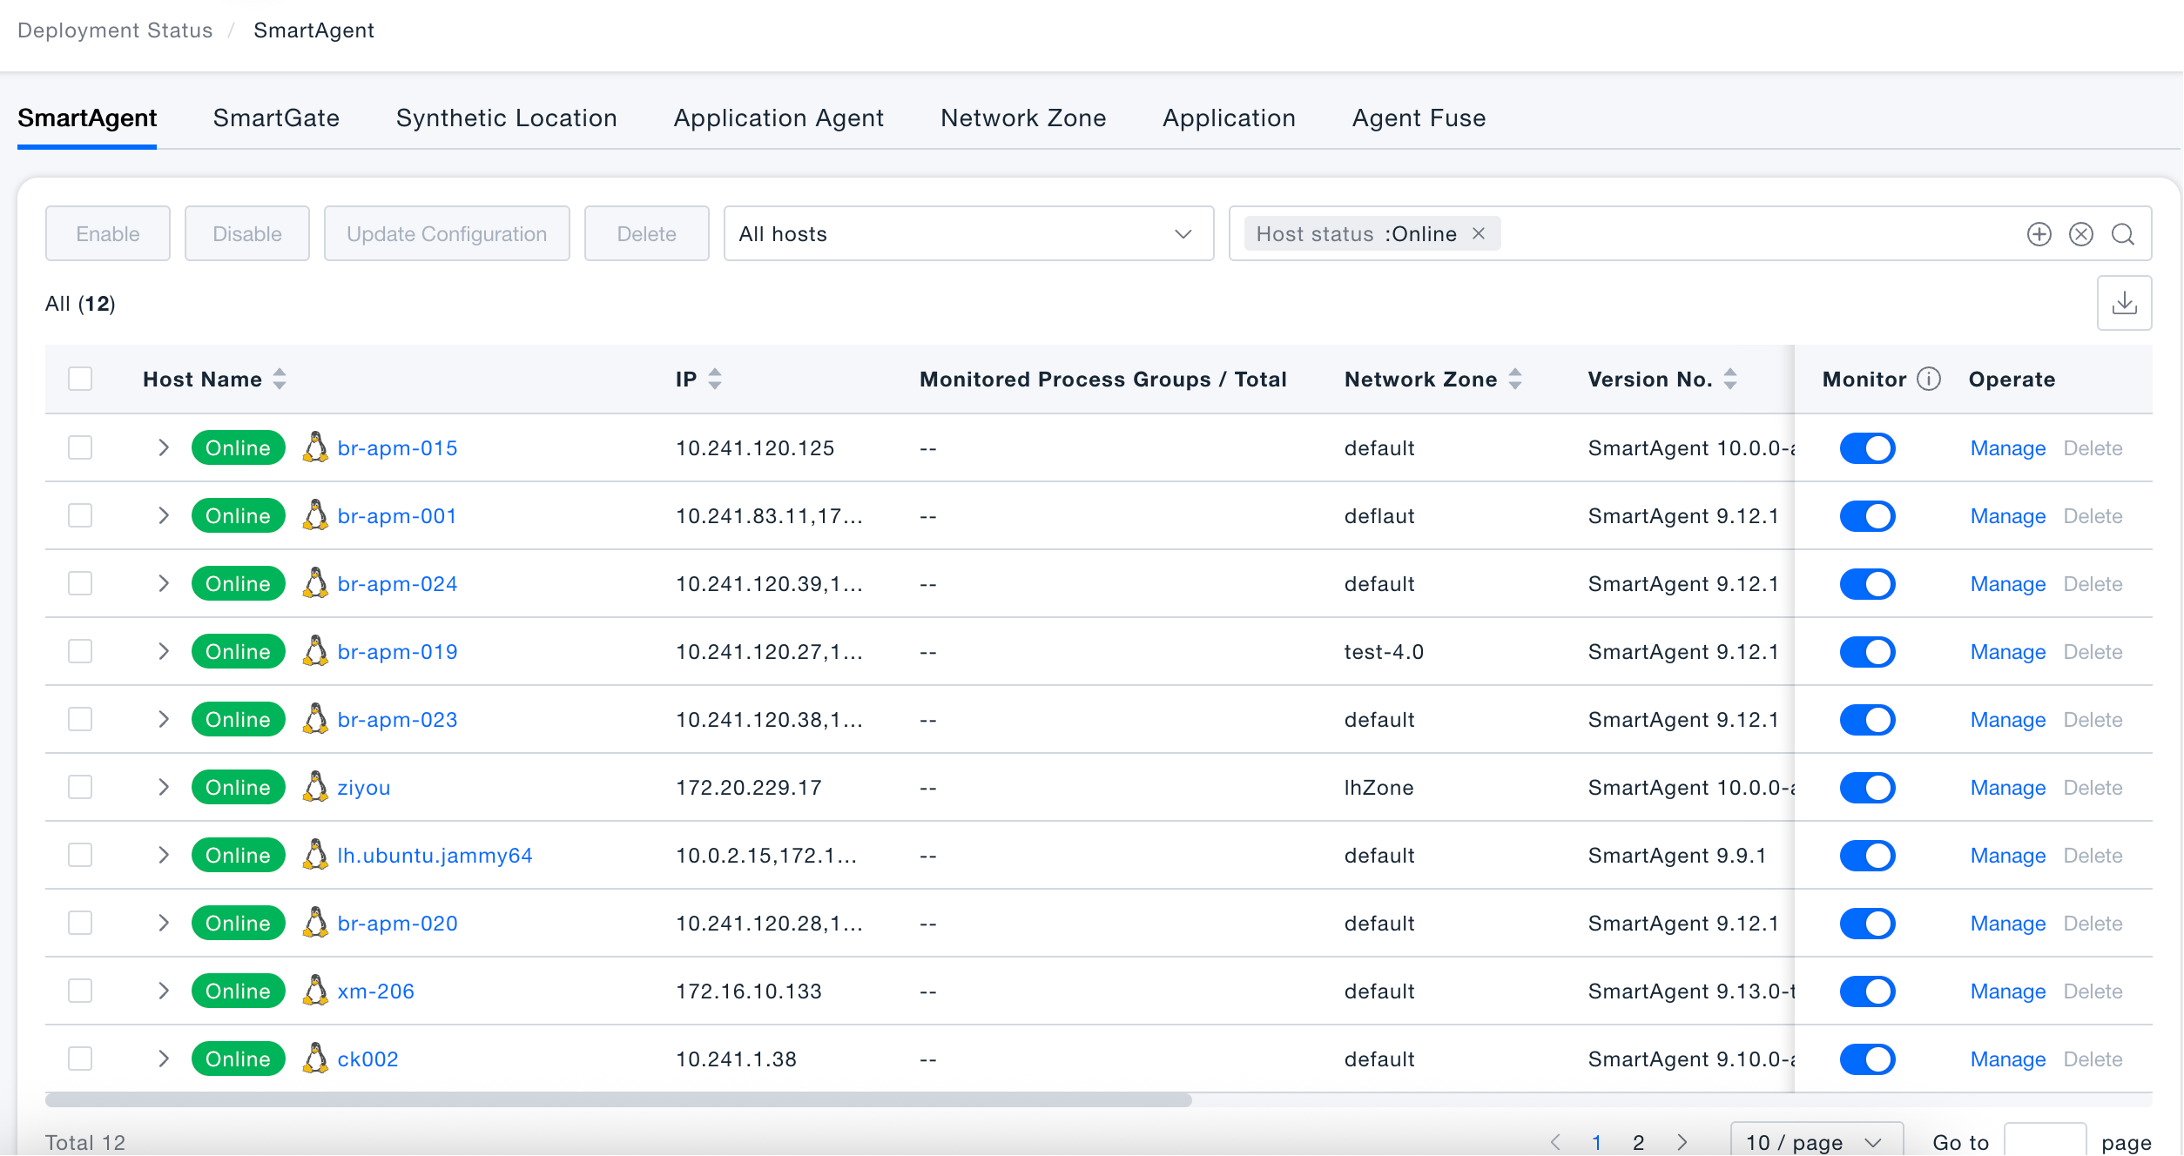The width and height of the screenshot is (2184, 1156).
Task: Check the select-all header checkbox
Action: coord(80,379)
